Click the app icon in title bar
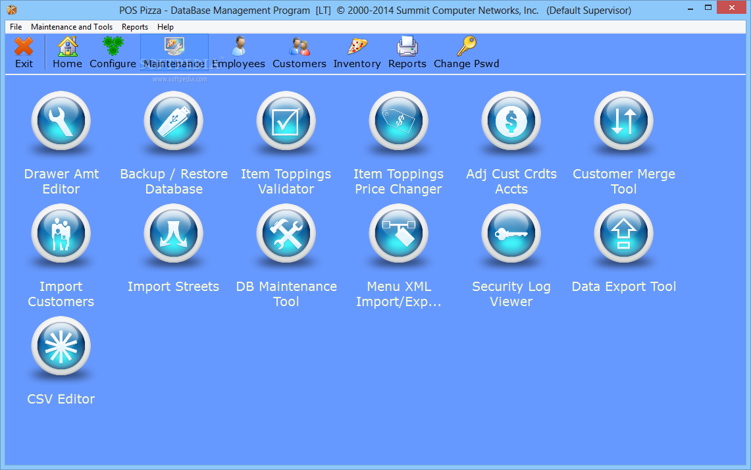 pos(12,10)
